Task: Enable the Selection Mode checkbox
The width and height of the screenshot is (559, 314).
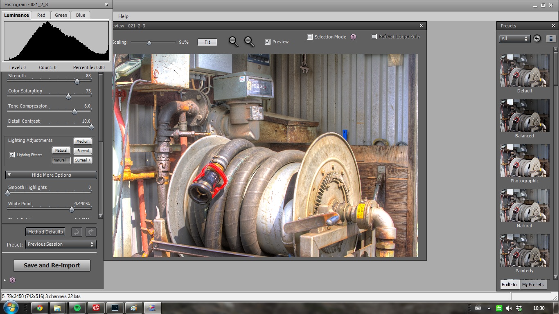Action: [310, 37]
